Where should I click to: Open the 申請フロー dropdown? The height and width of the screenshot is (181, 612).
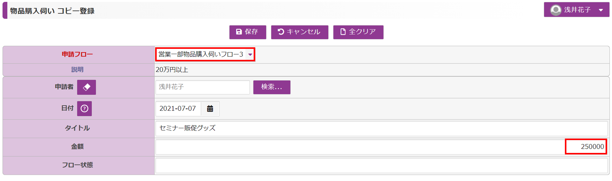(205, 54)
